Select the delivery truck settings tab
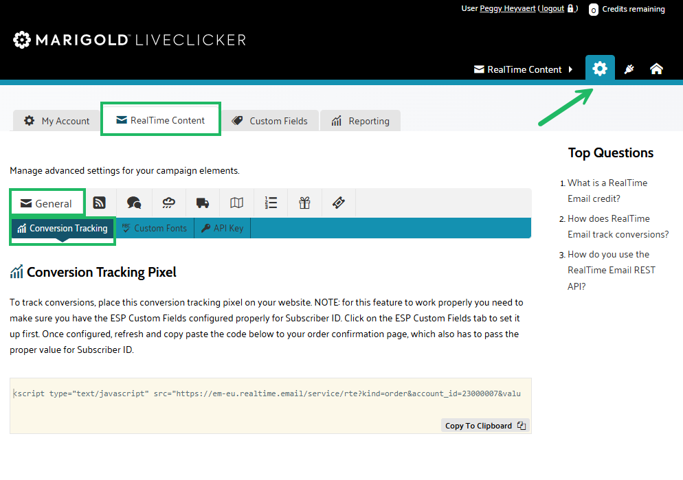The width and height of the screenshot is (683, 480). click(203, 203)
